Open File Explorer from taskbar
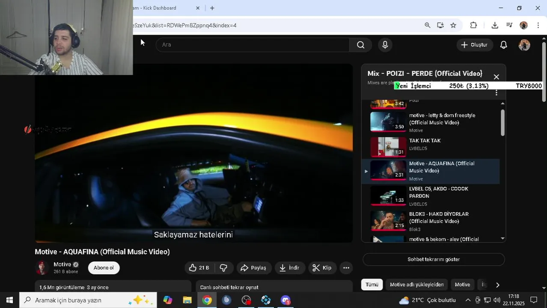Screen dimensions: 547x308 pos(187,300)
